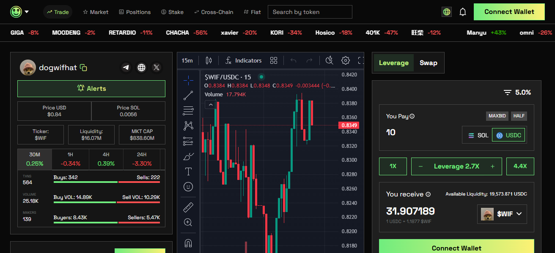Viewport: 555px width, 253px height.
Task: Open Manyu token in ticker bar
Action: pos(486,33)
